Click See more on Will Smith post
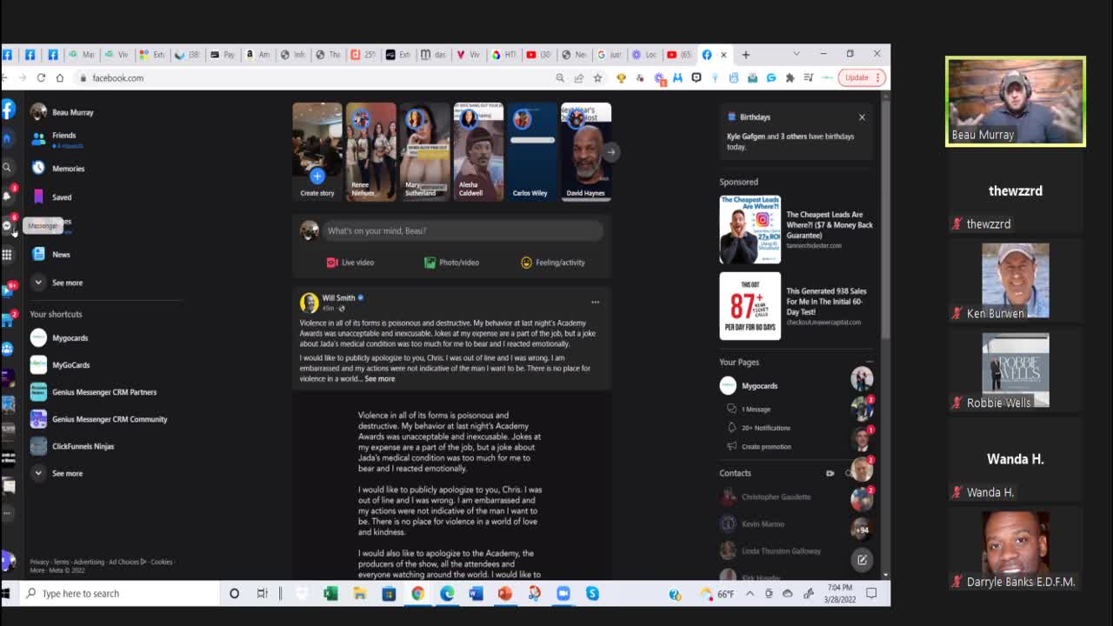This screenshot has width=1113, height=626. [x=380, y=379]
